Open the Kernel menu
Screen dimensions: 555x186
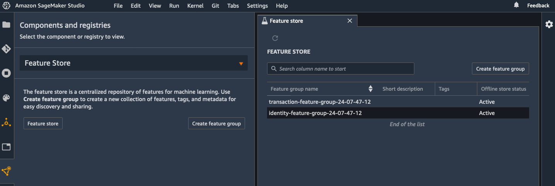[195, 6]
